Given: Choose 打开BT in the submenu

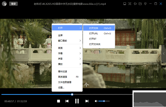Looking at the screenshot, I should [x=99, y=39].
